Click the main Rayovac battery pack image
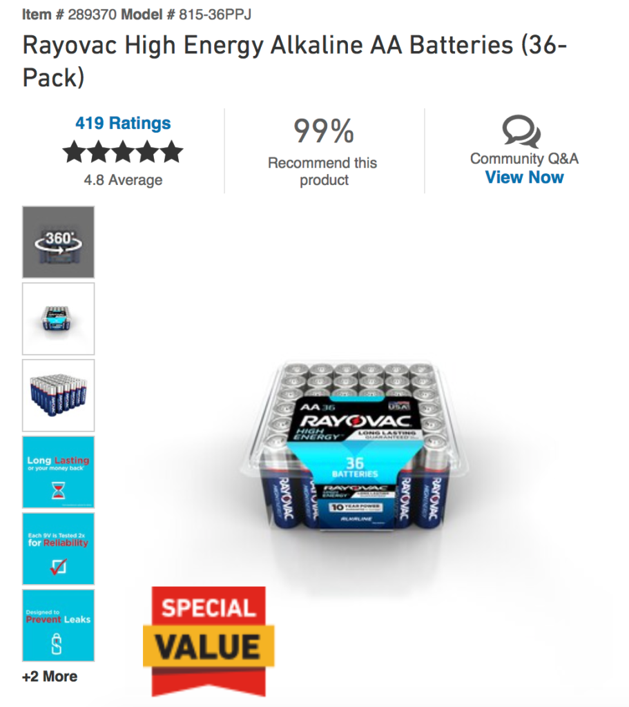The height and width of the screenshot is (707, 629). pos(355,447)
